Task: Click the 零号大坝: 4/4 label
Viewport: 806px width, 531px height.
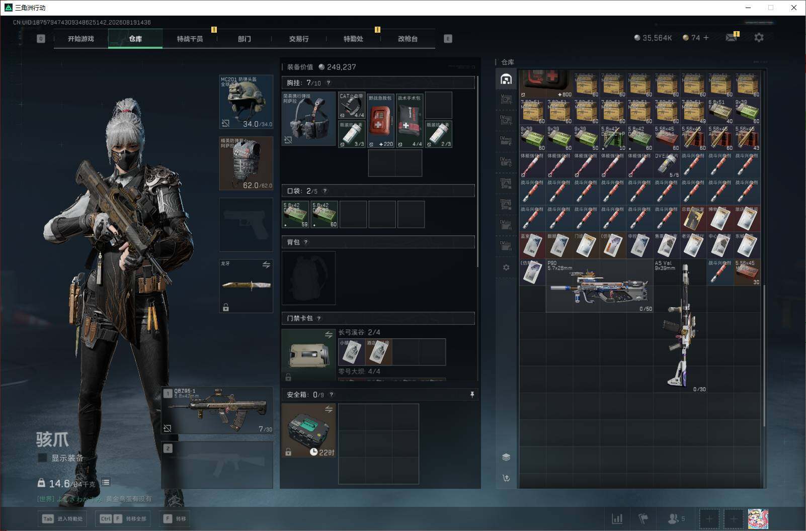Action: [359, 372]
